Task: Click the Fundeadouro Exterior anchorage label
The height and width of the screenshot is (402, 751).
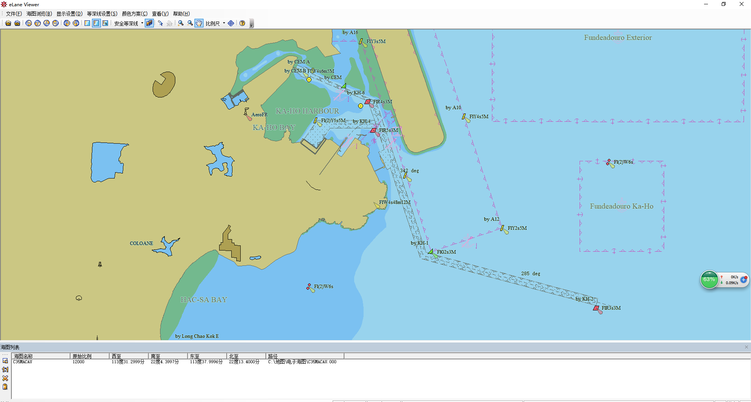Action: pos(618,38)
